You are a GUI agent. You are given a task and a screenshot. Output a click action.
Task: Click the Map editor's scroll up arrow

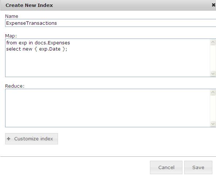pyautogui.click(x=213, y=42)
